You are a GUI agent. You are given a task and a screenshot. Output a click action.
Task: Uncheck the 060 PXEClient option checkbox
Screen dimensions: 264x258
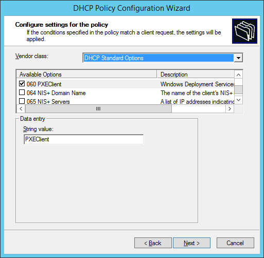(22, 84)
